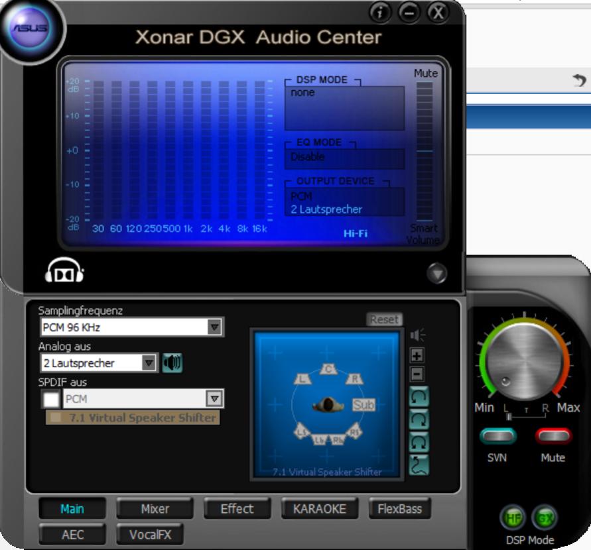This screenshot has height=550, width=591.
Task: Collapse panel with round down-arrow button
Action: (437, 273)
